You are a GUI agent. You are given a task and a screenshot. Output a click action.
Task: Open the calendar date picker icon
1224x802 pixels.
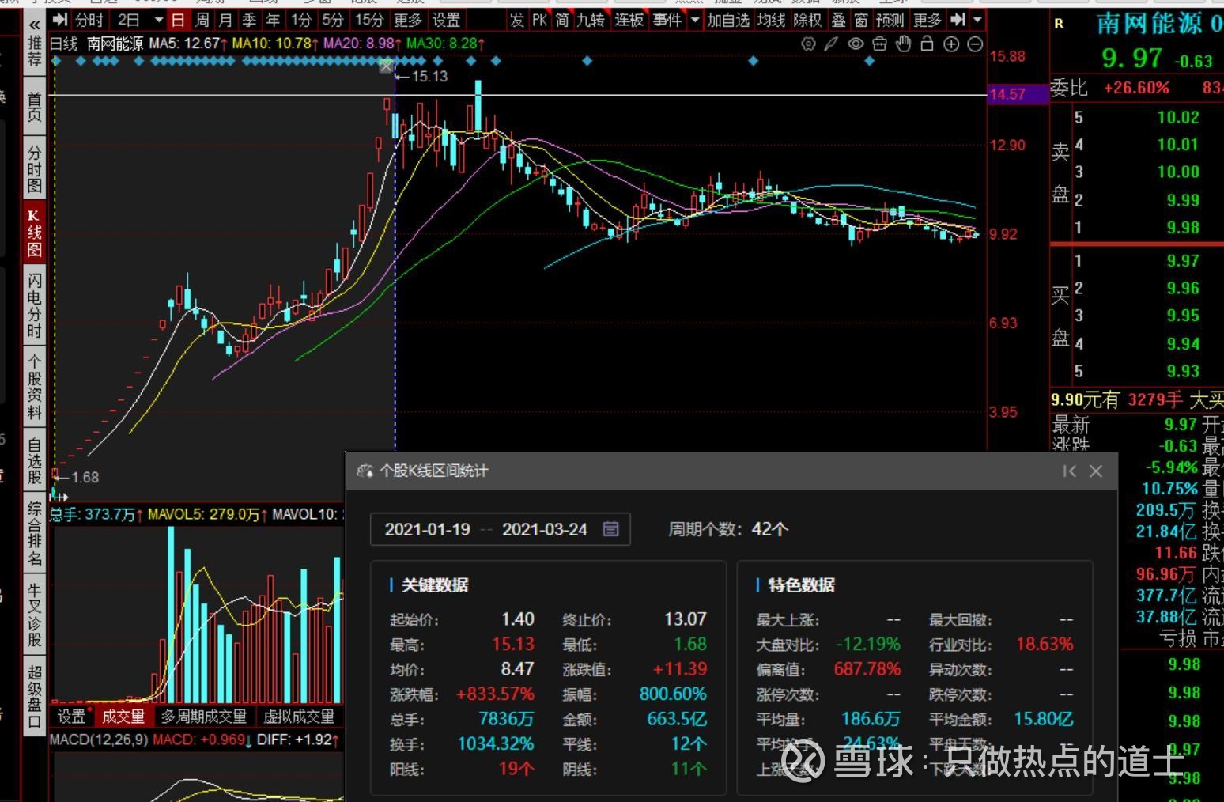pyautogui.click(x=610, y=529)
